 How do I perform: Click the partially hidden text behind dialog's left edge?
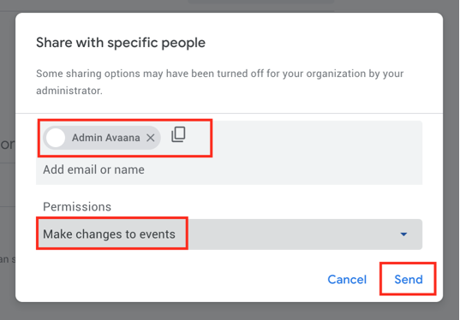[x=8, y=145]
